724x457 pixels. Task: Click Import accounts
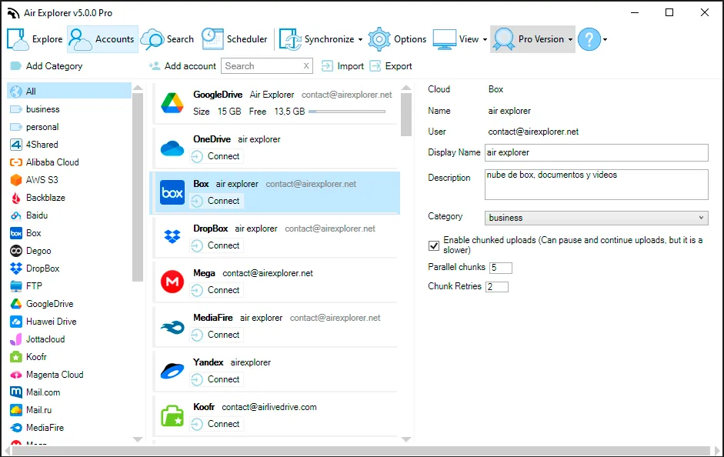(x=342, y=66)
